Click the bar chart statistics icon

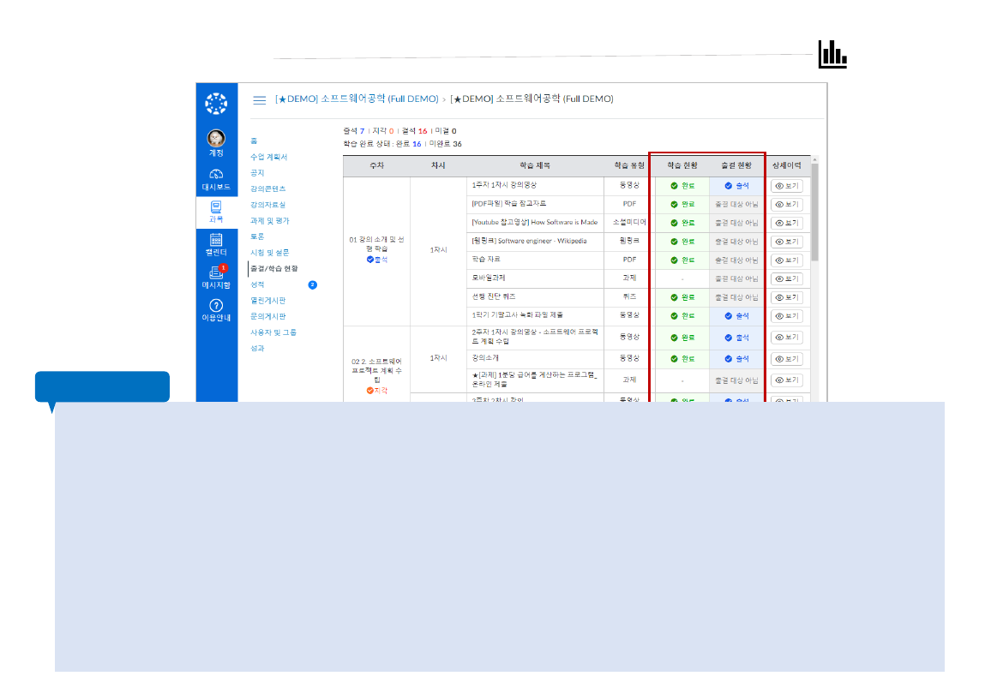[832, 55]
